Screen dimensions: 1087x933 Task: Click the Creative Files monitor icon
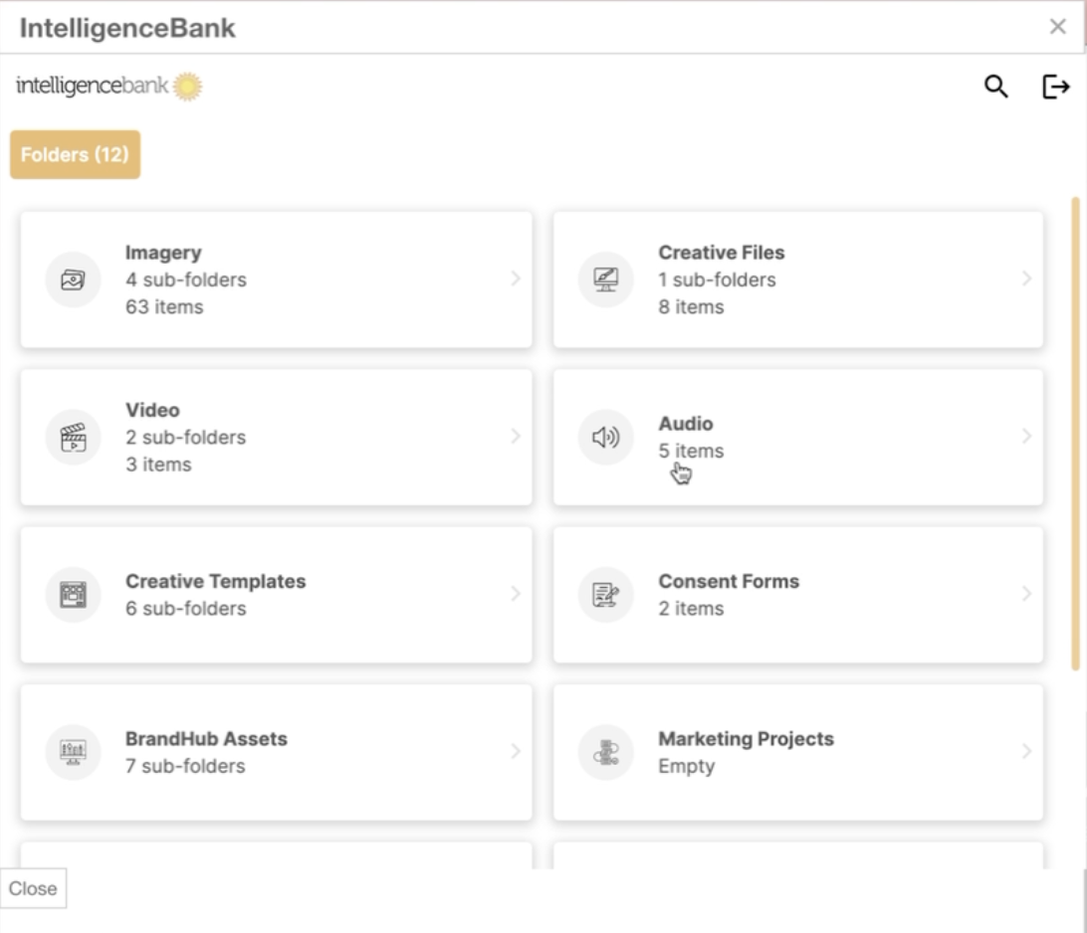pyautogui.click(x=605, y=280)
